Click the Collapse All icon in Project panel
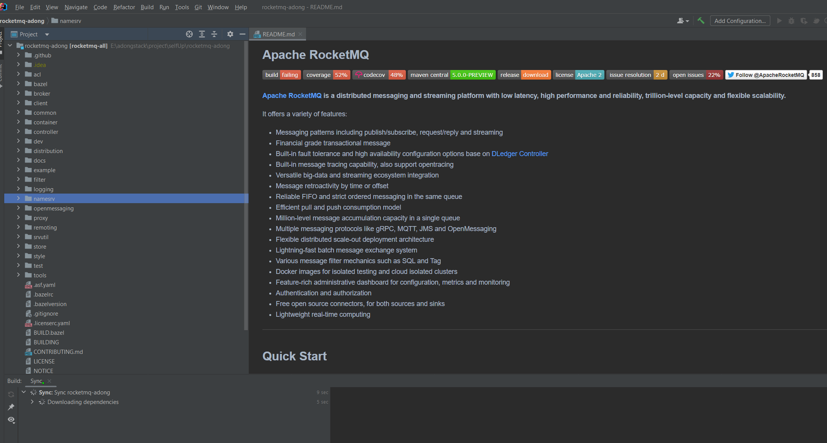 [214, 34]
